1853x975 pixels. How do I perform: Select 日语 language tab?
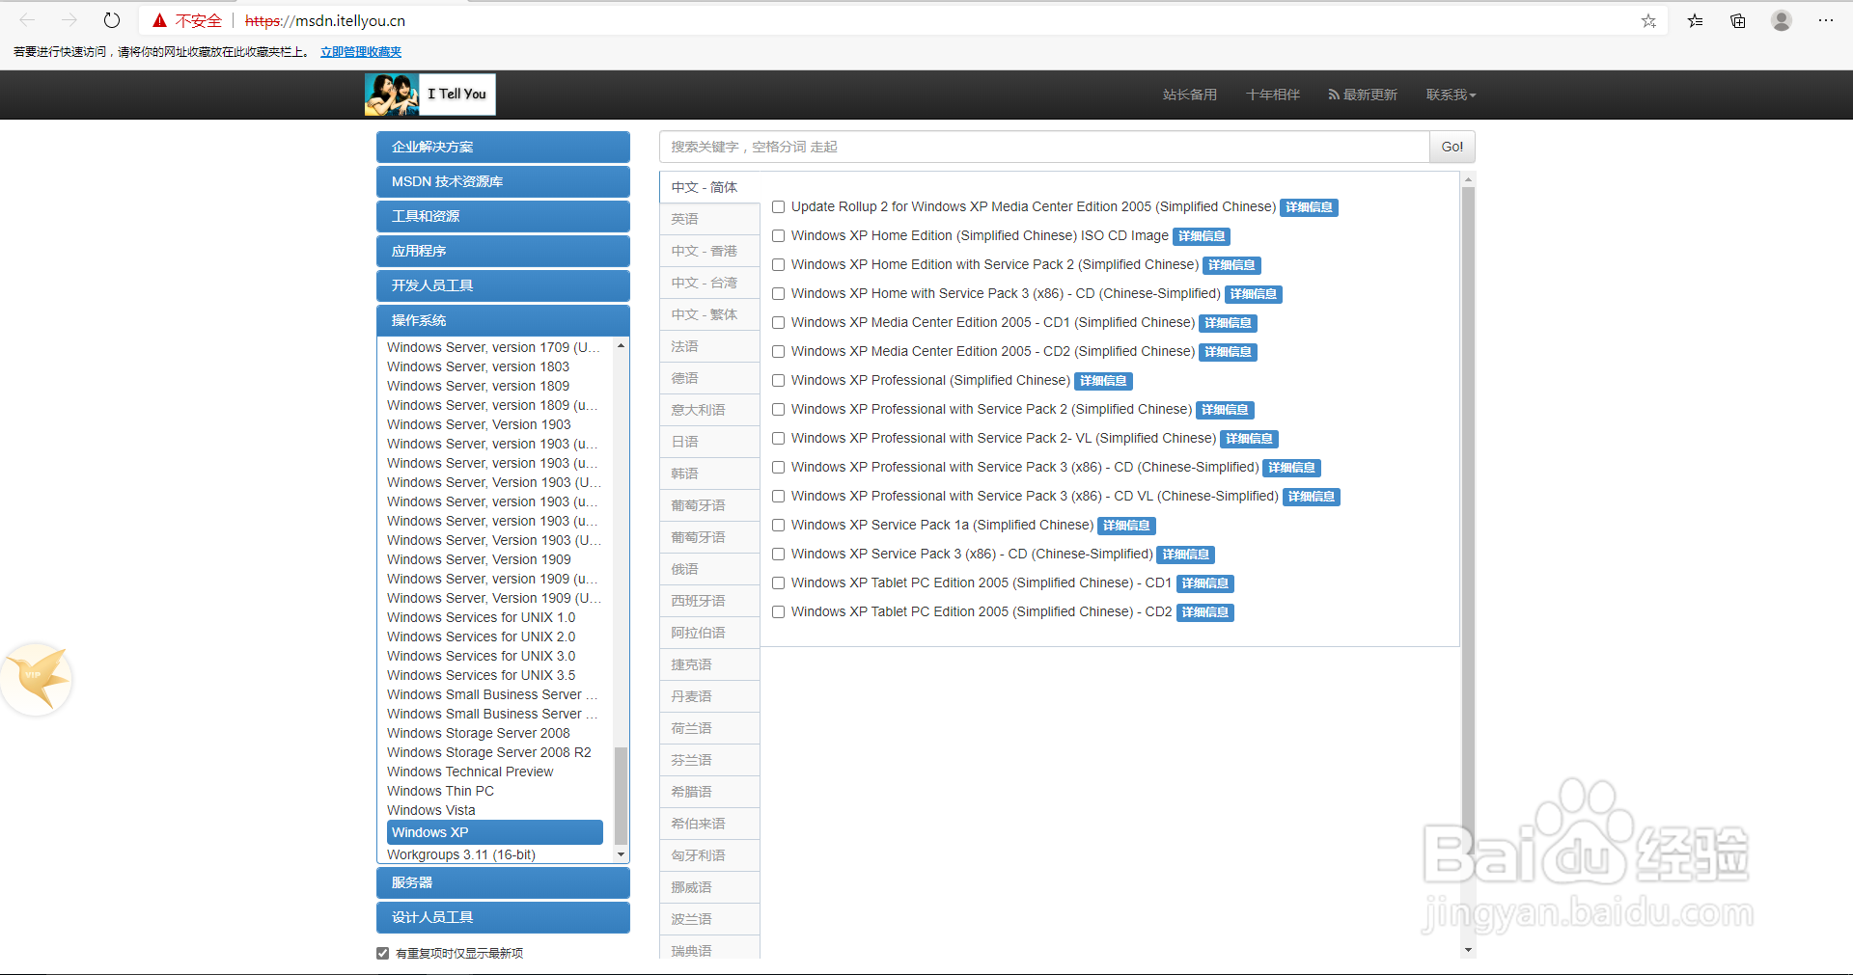pyautogui.click(x=709, y=442)
